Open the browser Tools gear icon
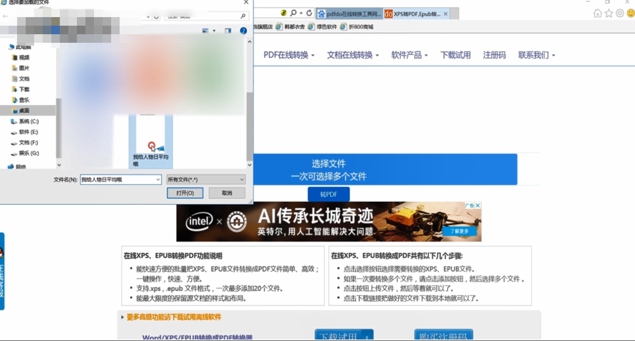 [x=620, y=14]
